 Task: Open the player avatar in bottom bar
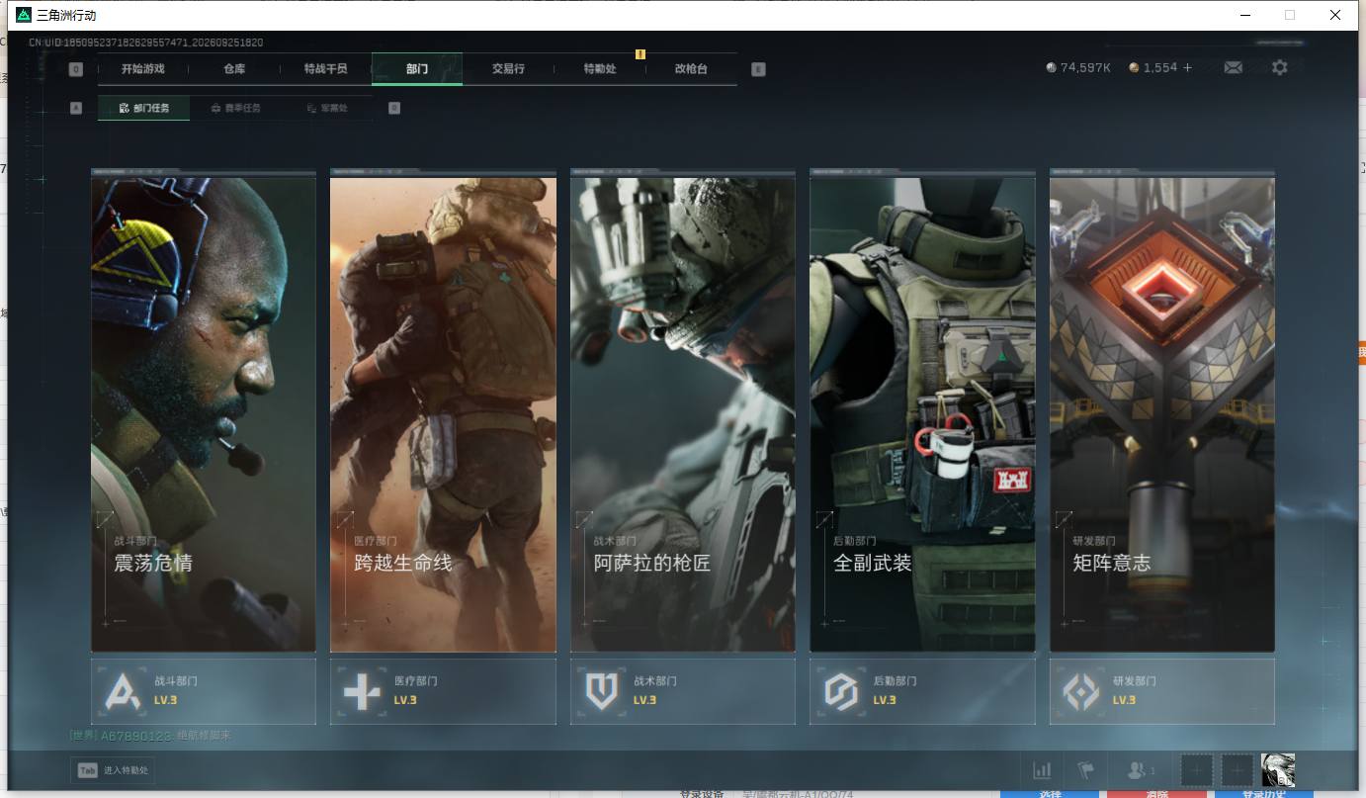coord(1278,770)
